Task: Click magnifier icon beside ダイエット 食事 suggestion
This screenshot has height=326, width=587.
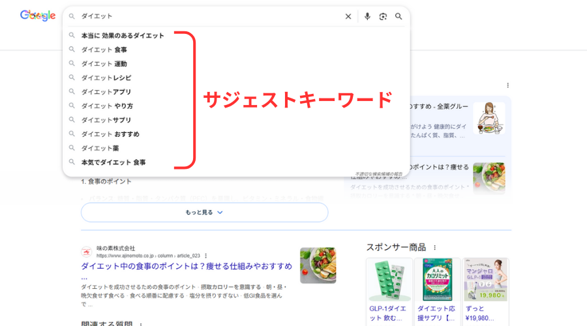Action: coord(72,50)
